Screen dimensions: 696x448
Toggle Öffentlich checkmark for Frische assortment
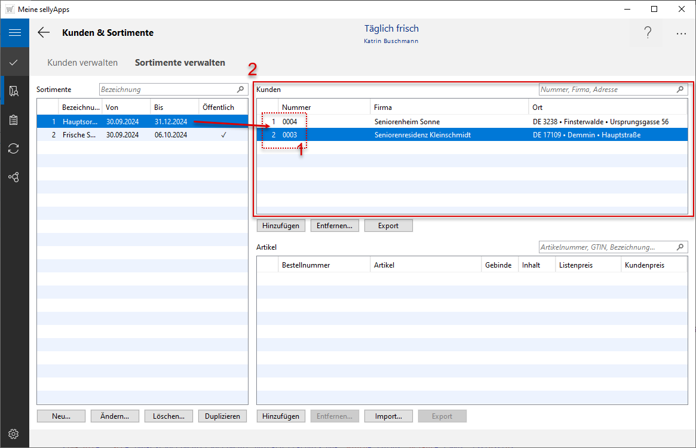[223, 135]
